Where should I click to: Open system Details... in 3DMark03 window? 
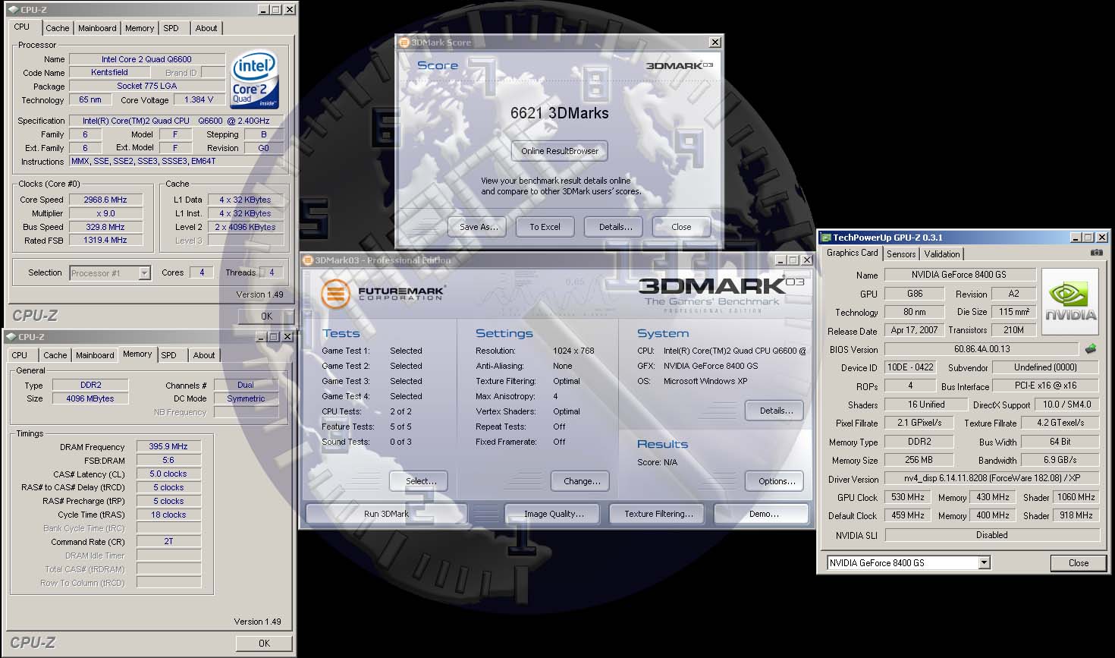[x=776, y=411]
